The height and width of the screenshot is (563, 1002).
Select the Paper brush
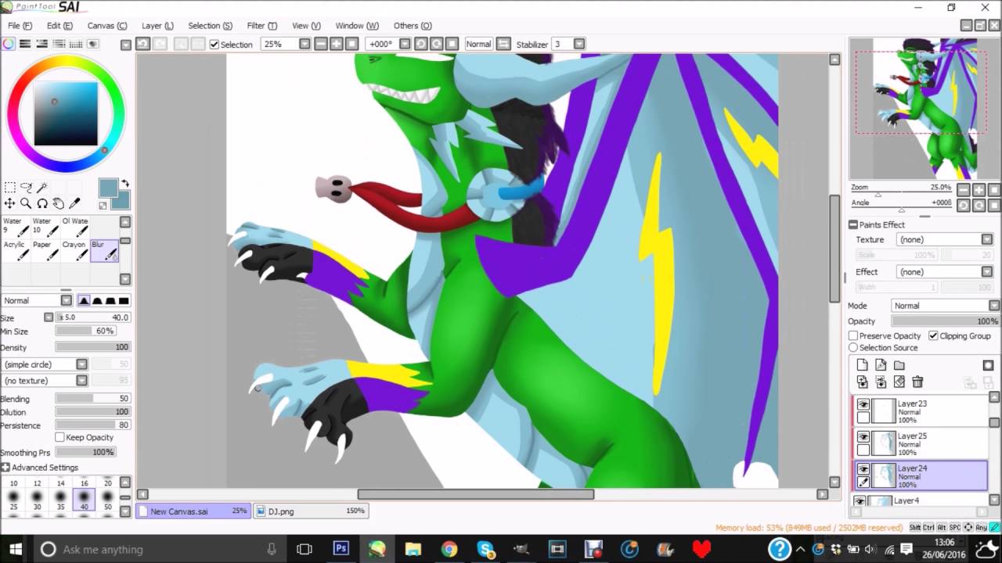45,250
